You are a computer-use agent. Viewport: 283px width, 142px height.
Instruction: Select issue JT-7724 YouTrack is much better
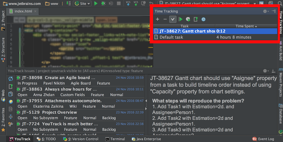pos(80,126)
